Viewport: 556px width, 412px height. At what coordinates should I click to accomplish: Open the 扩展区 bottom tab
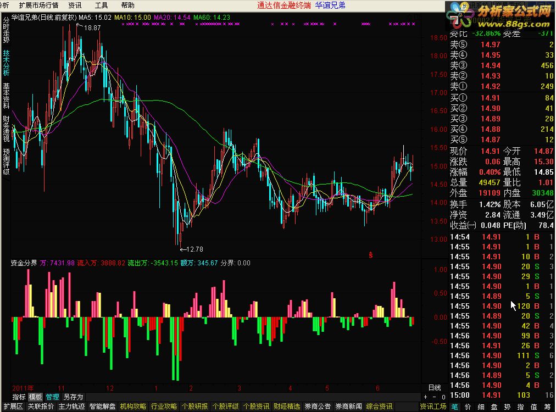(13, 407)
